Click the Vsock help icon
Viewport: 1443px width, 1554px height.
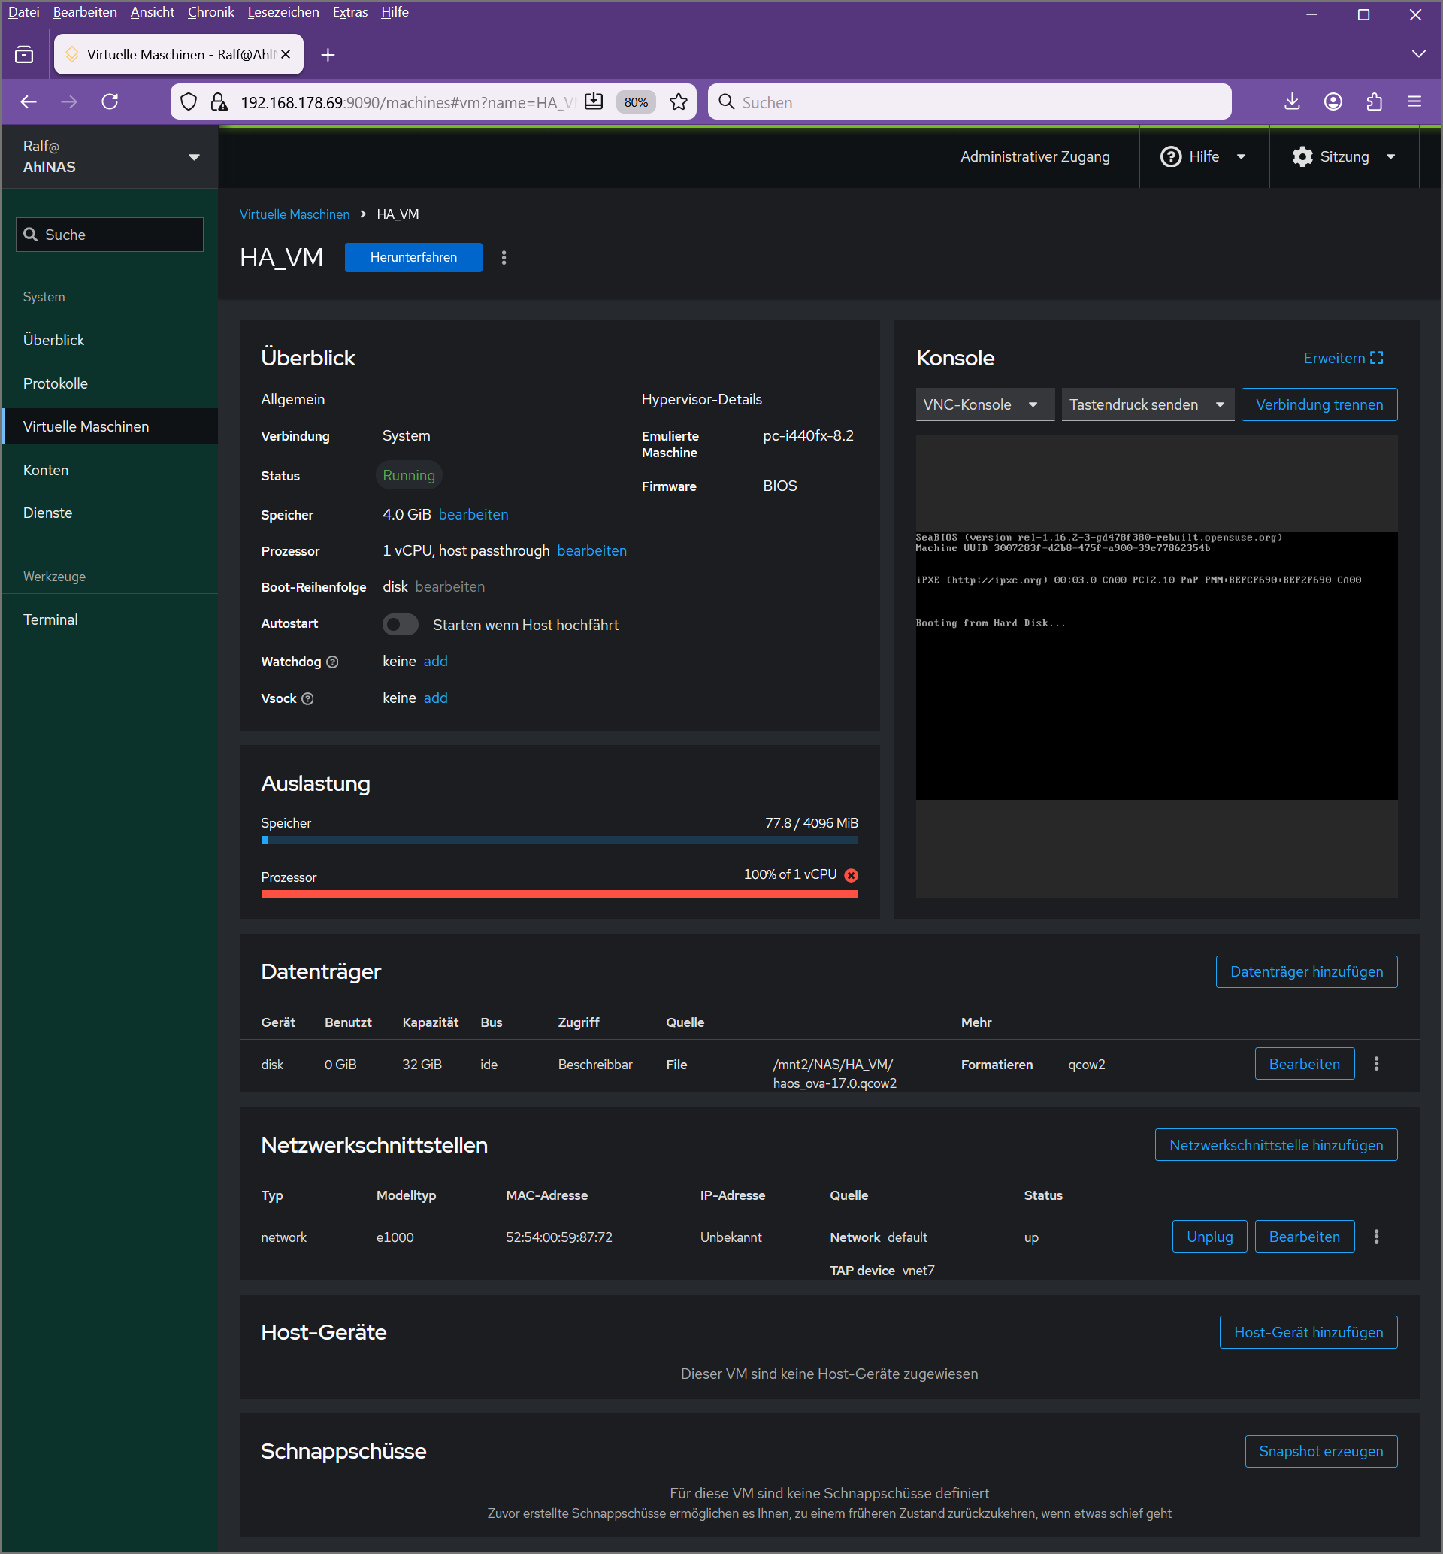[x=307, y=699]
